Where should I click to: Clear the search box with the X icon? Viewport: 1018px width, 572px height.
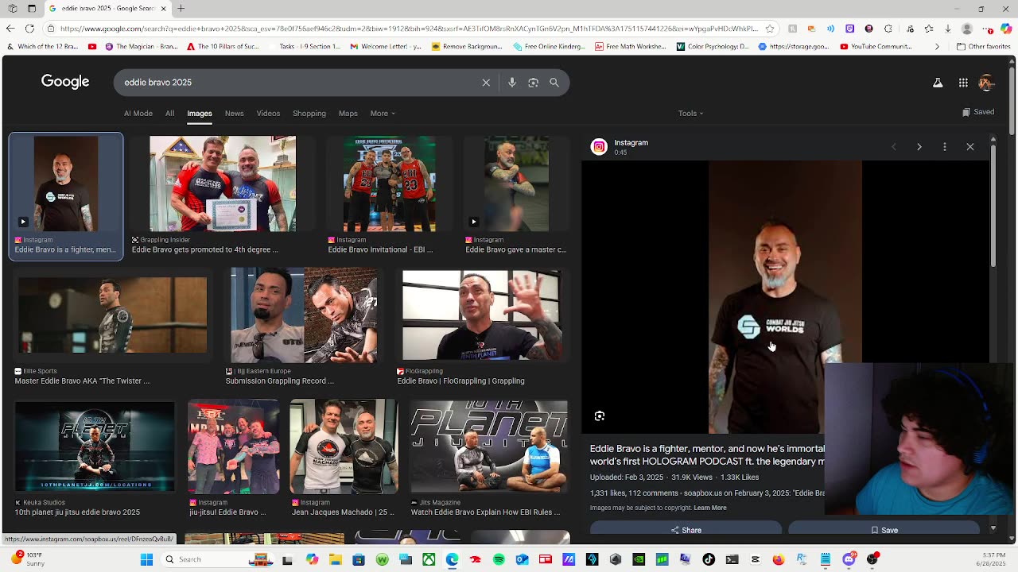point(486,83)
